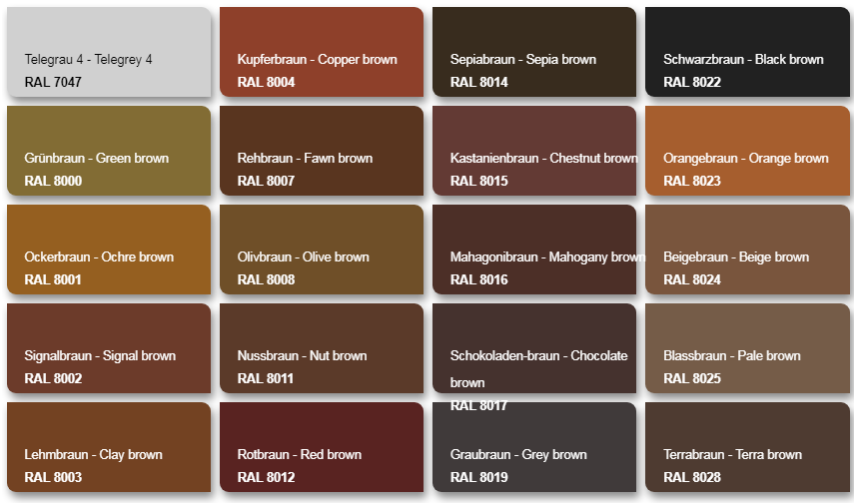This screenshot has height=503, width=858.
Task: Select the Grünbraun Green brown RAL 8000 swatch
Action: tap(109, 151)
